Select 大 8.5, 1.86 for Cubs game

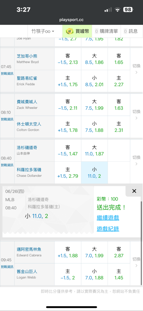point(94,59)
